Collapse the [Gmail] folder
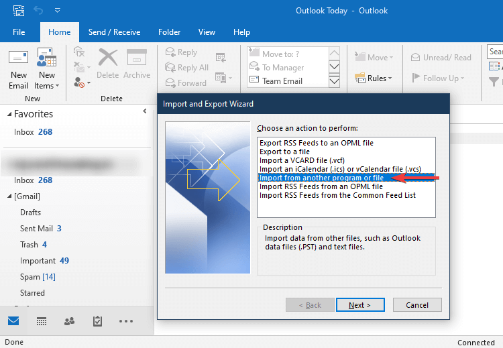The width and height of the screenshot is (503, 348). (x=9, y=196)
